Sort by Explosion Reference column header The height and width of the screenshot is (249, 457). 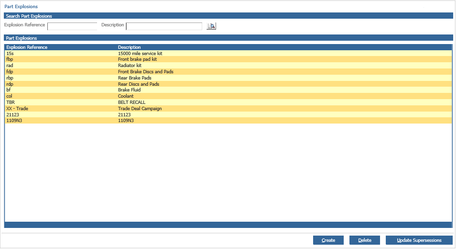click(27, 47)
